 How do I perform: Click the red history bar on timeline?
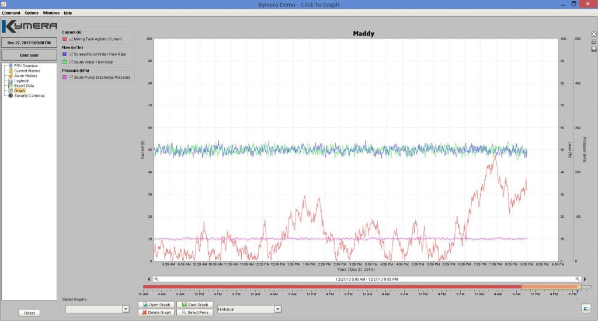(332, 287)
